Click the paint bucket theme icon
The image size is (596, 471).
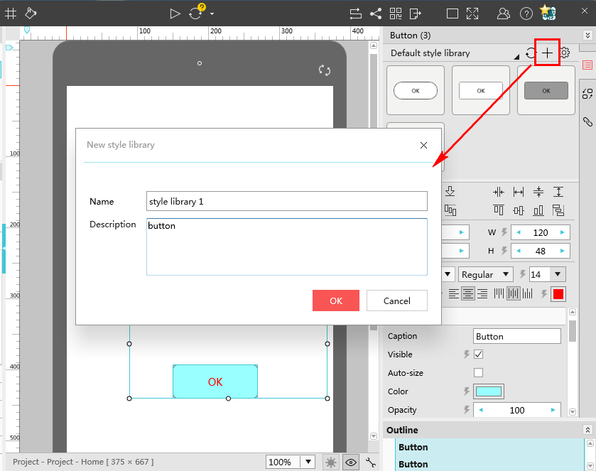point(31,13)
